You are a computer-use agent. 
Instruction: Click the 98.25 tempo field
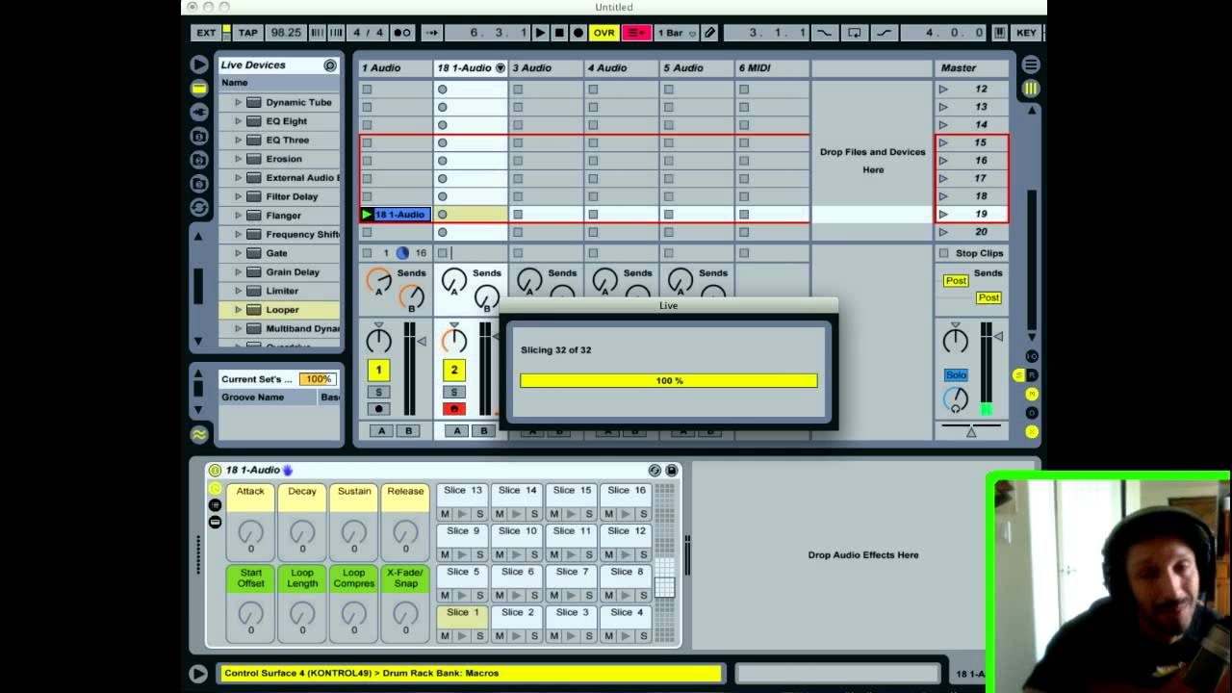[x=286, y=33]
